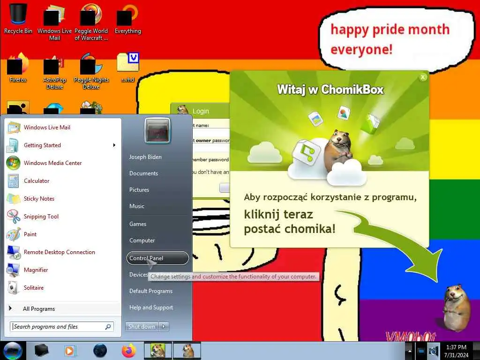The width and height of the screenshot is (480, 360).
Task: Click the network tray icon
Action: (421, 351)
